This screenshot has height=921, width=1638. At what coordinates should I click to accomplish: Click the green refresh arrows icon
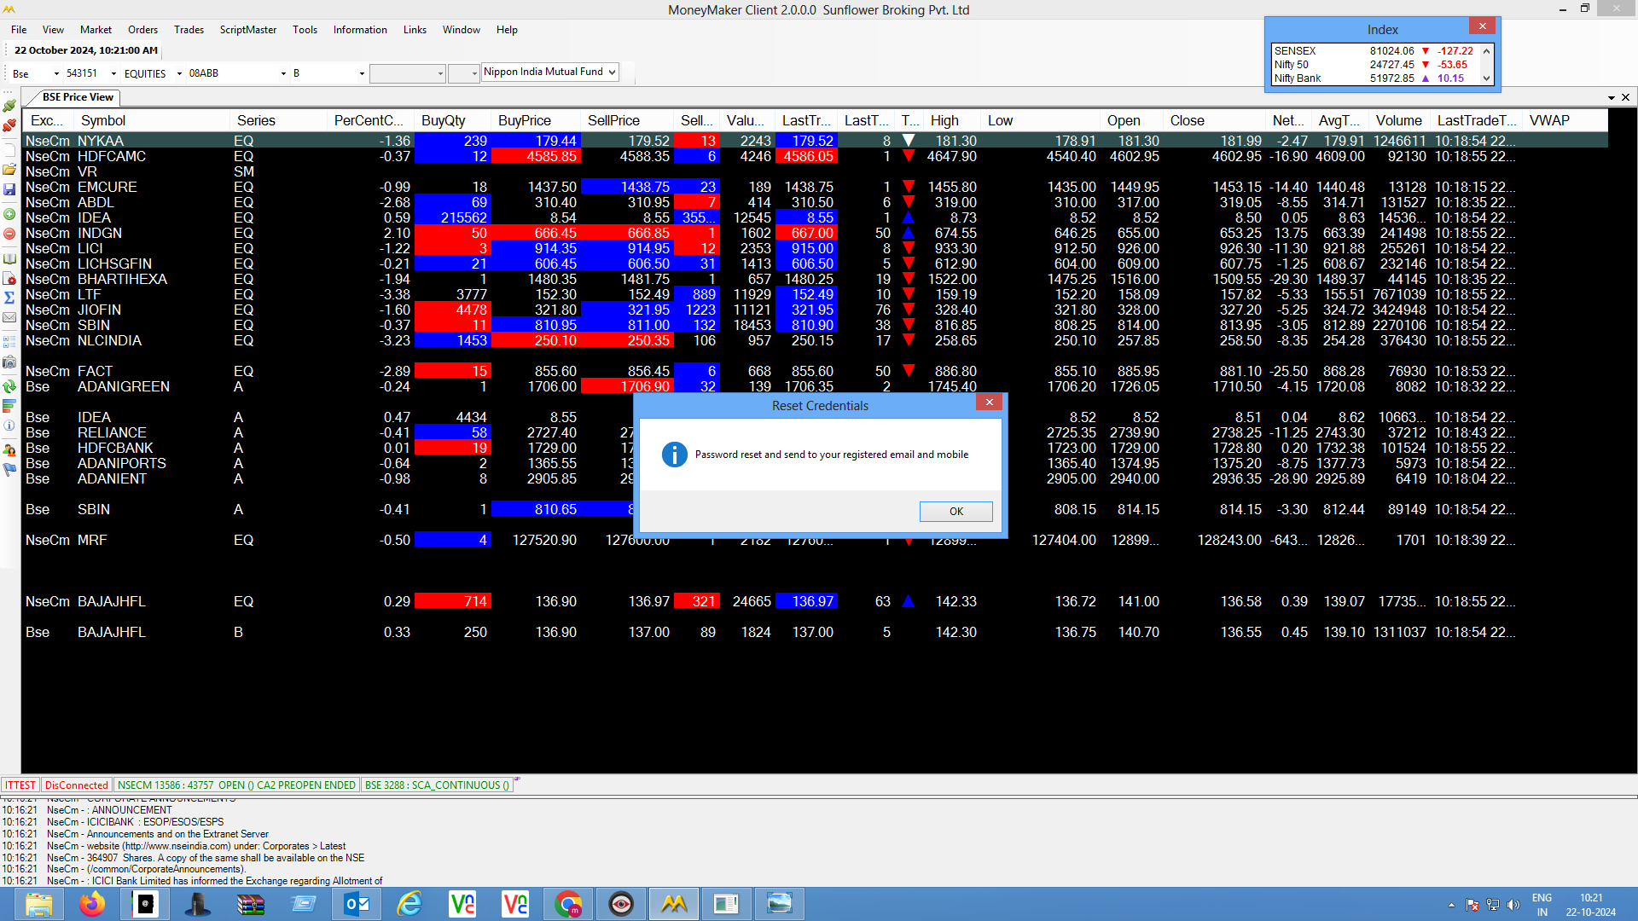point(9,386)
